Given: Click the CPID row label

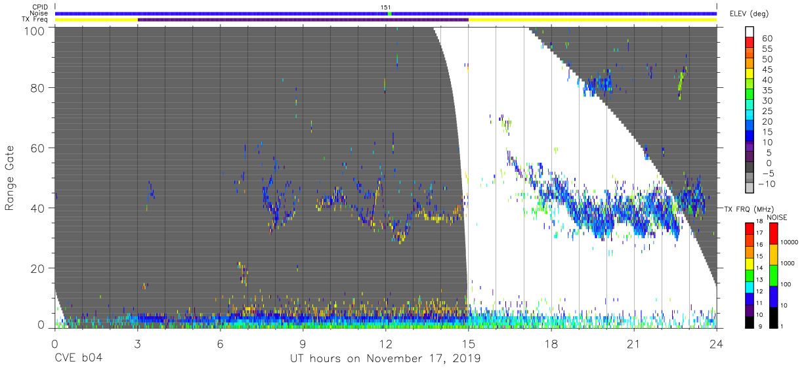Looking at the screenshot, I should 40,7.
